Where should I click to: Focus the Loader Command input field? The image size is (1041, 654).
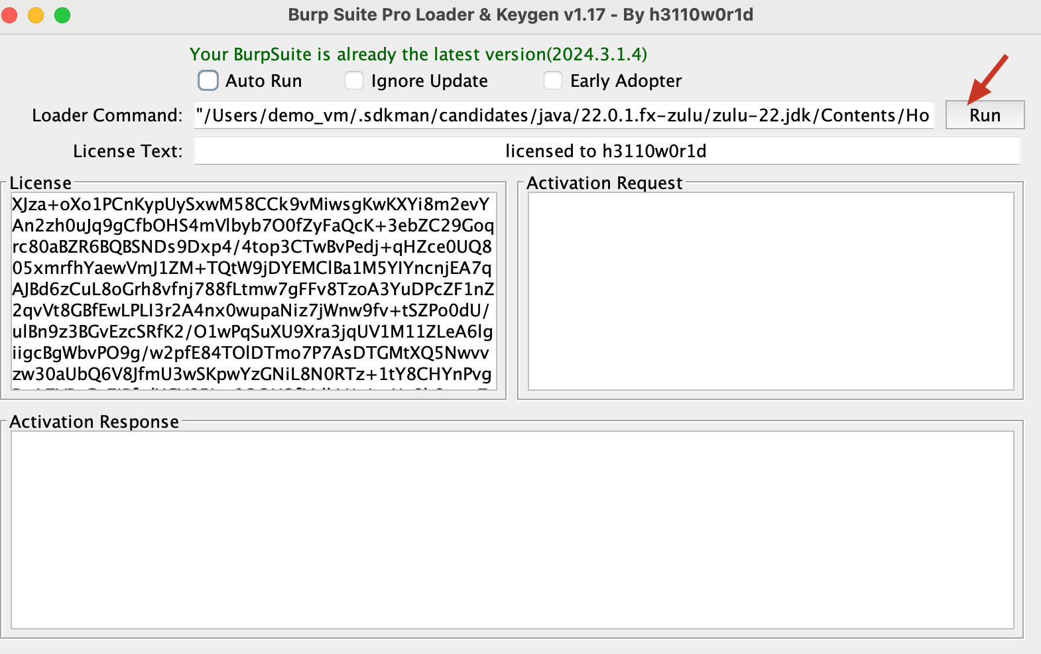pyautogui.click(x=564, y=115)
